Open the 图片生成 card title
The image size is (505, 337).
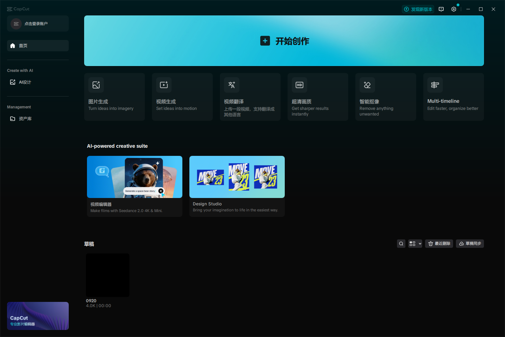(x=98, y=101)
